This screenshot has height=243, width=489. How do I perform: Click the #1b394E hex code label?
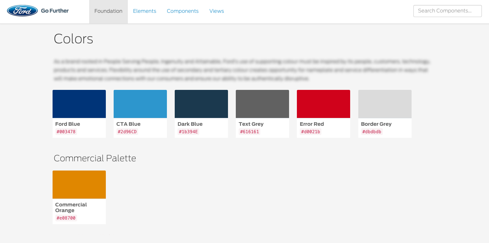click(188, 132)
